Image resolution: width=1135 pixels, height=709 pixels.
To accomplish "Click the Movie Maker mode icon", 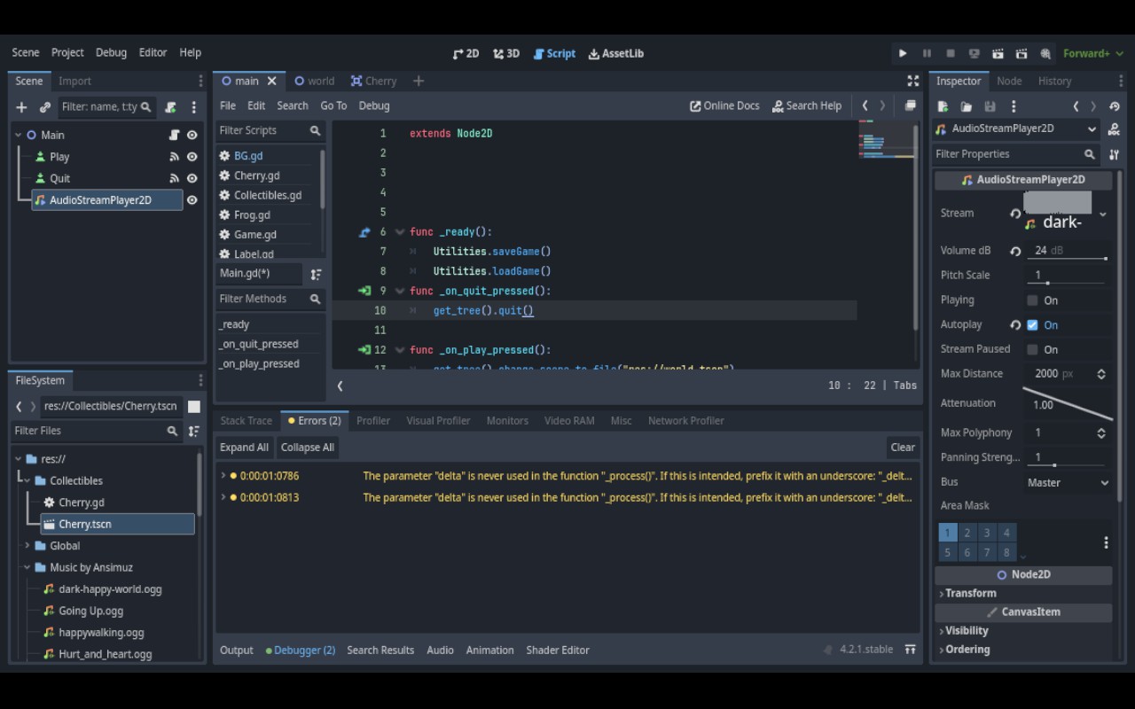I will click(x=1045, y=53).
